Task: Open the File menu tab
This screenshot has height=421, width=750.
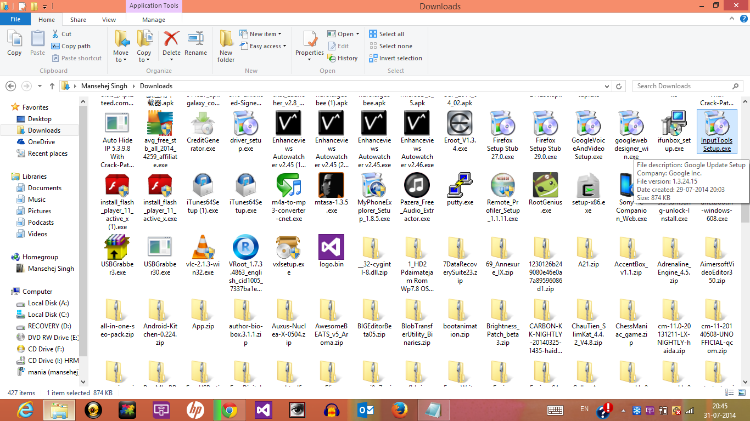Action: coord(15,19)
